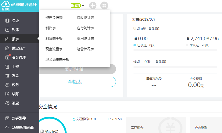Click the 报表 chart icon

[7, 39]
